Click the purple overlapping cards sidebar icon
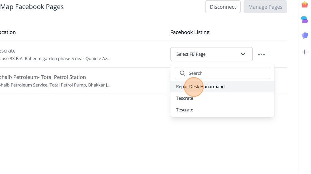The width and height of the screenshot is (311, 174). coord(305,36)
